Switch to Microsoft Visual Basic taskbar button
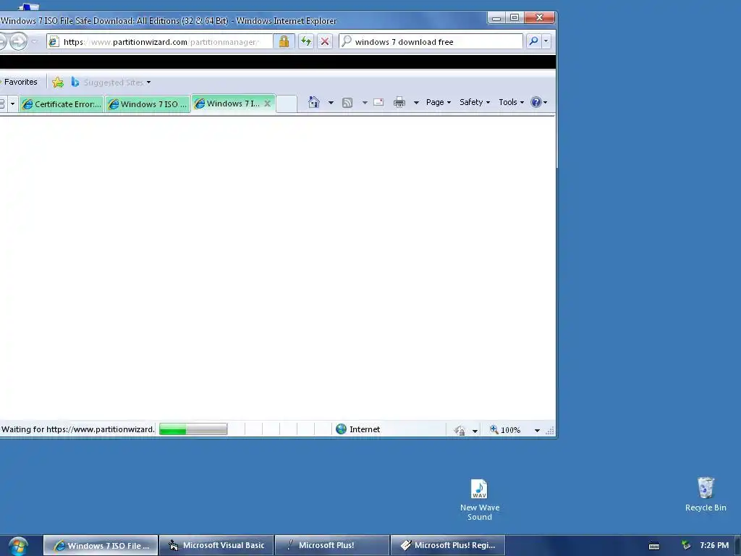The height and width of the screenshot is (556, 741). (x=216, y=546)
